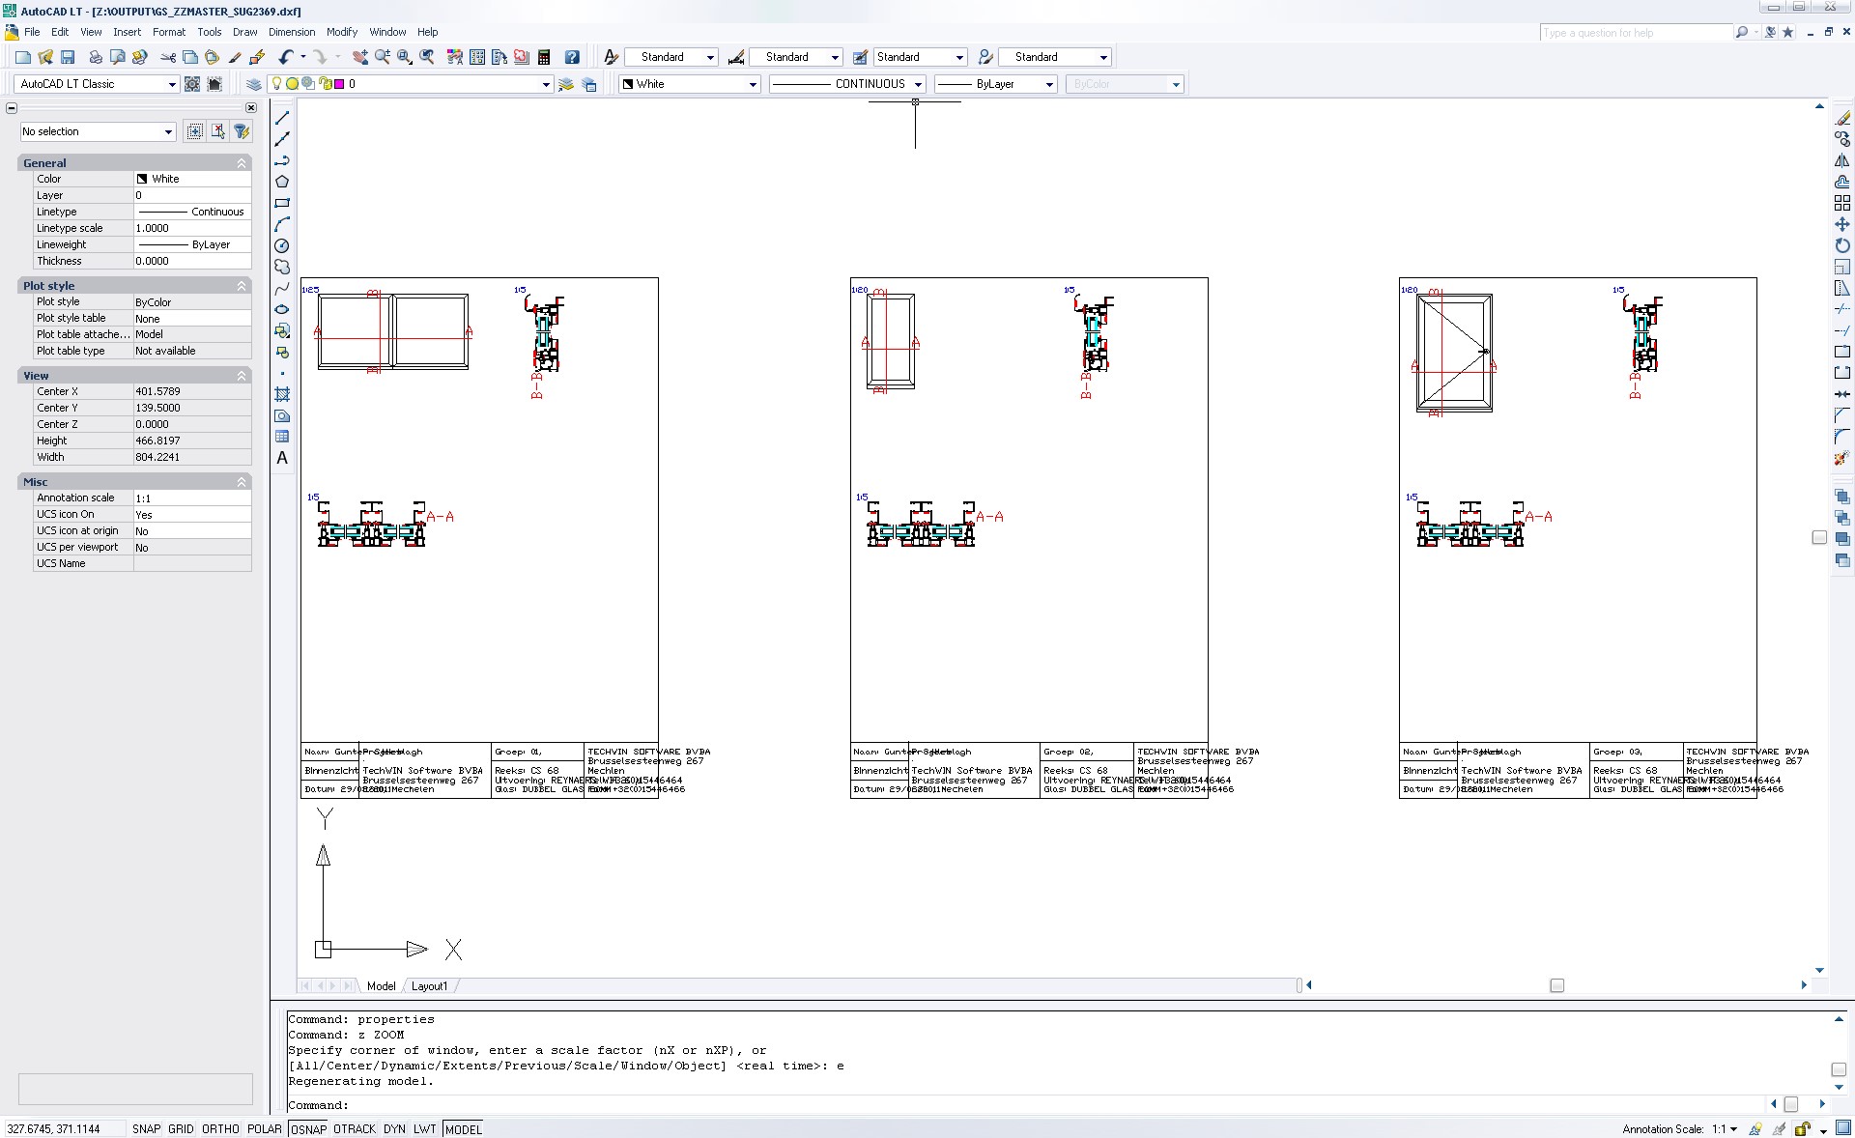Toggle ORTHO mode in status bar
This screenshot has width=1855, height=1138.
220,1128
